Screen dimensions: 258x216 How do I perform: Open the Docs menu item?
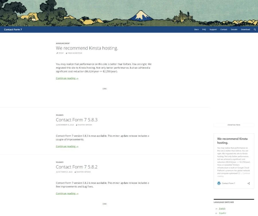pos(196,30)
